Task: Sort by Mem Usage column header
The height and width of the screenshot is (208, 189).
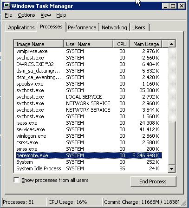Action: pos(146,44)
